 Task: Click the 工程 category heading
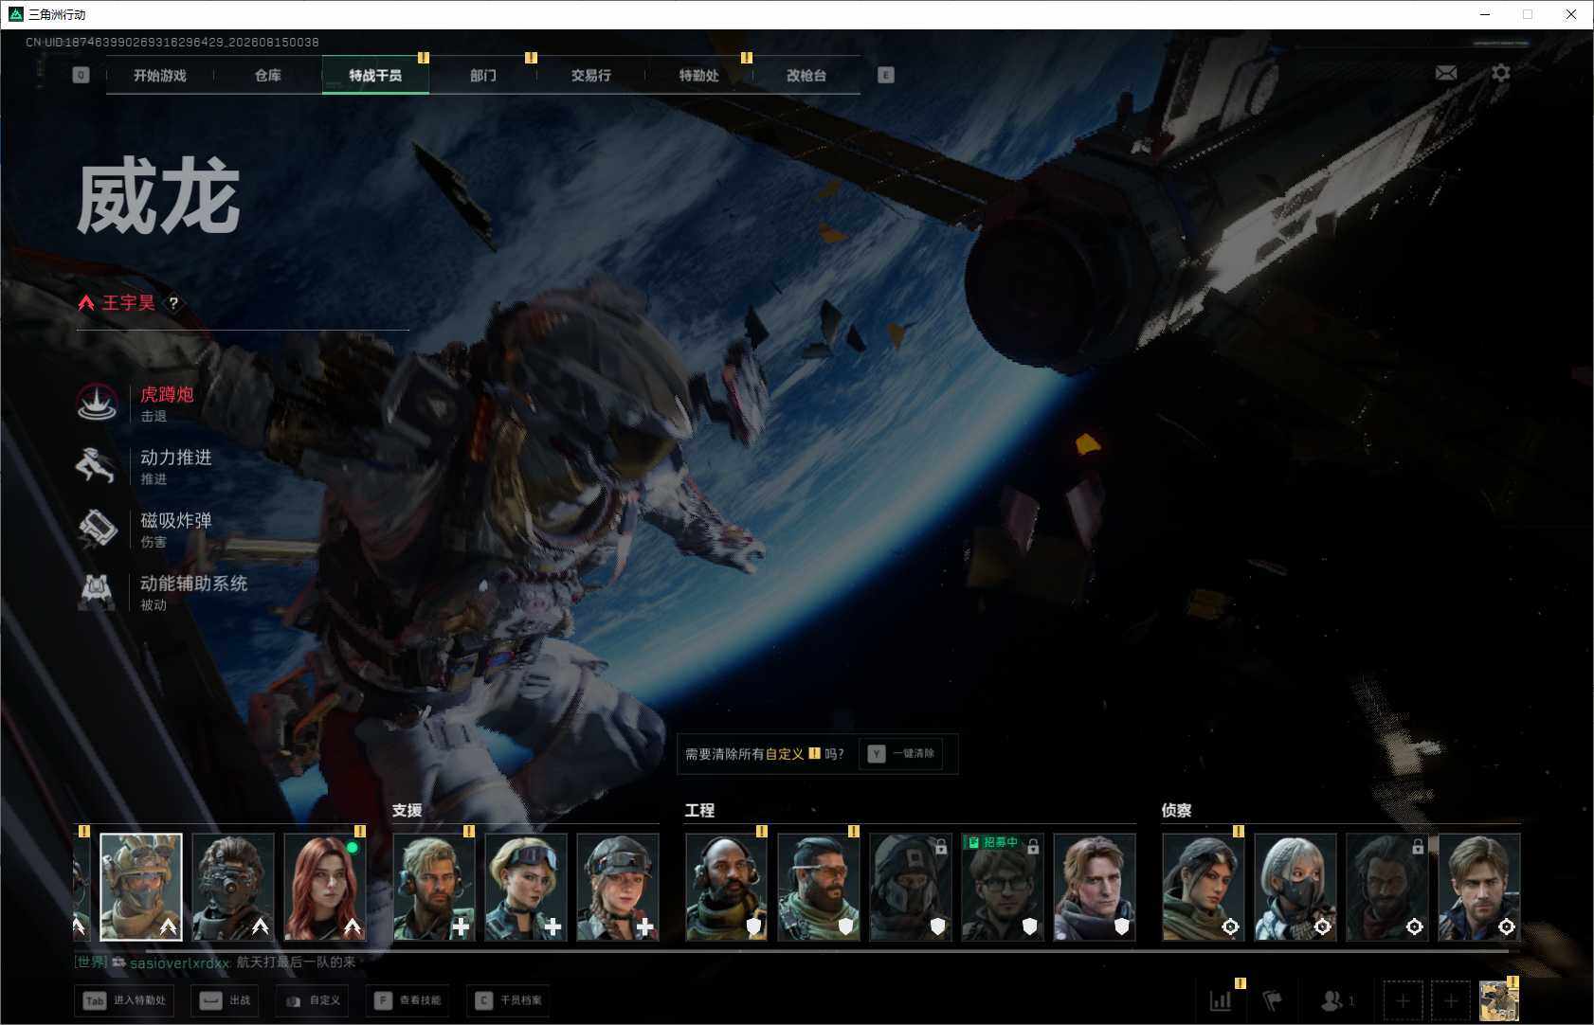[700, 811]
